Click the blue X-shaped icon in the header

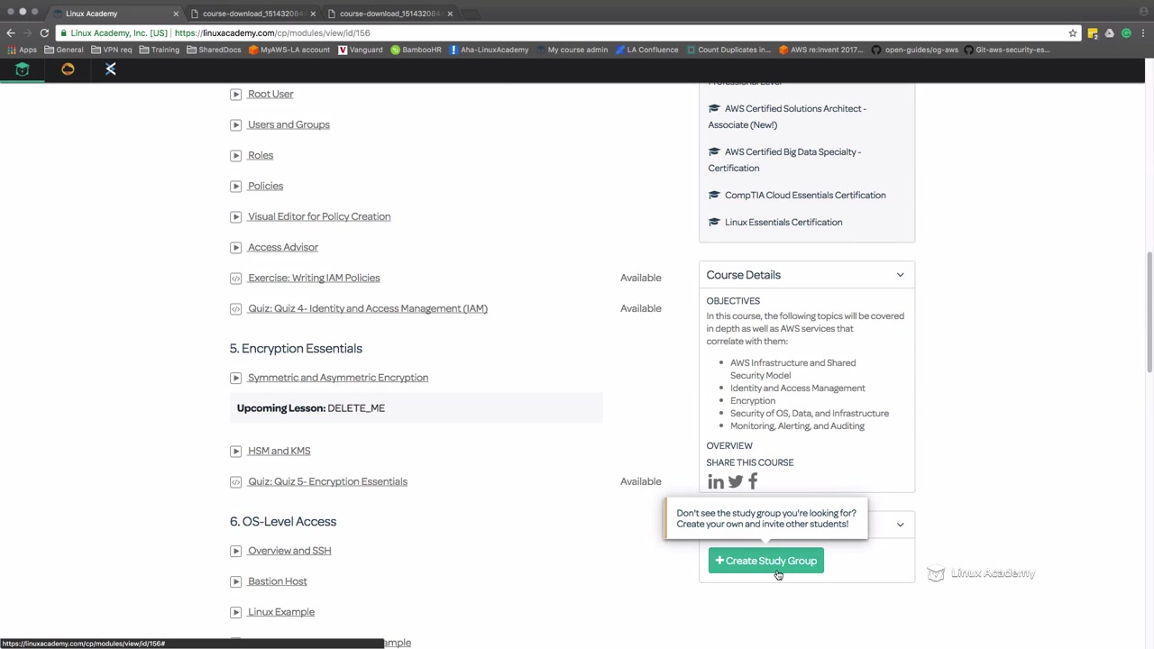(111, 69)
